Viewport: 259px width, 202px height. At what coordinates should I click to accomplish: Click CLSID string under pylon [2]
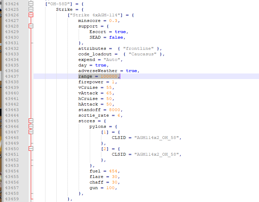157,154
